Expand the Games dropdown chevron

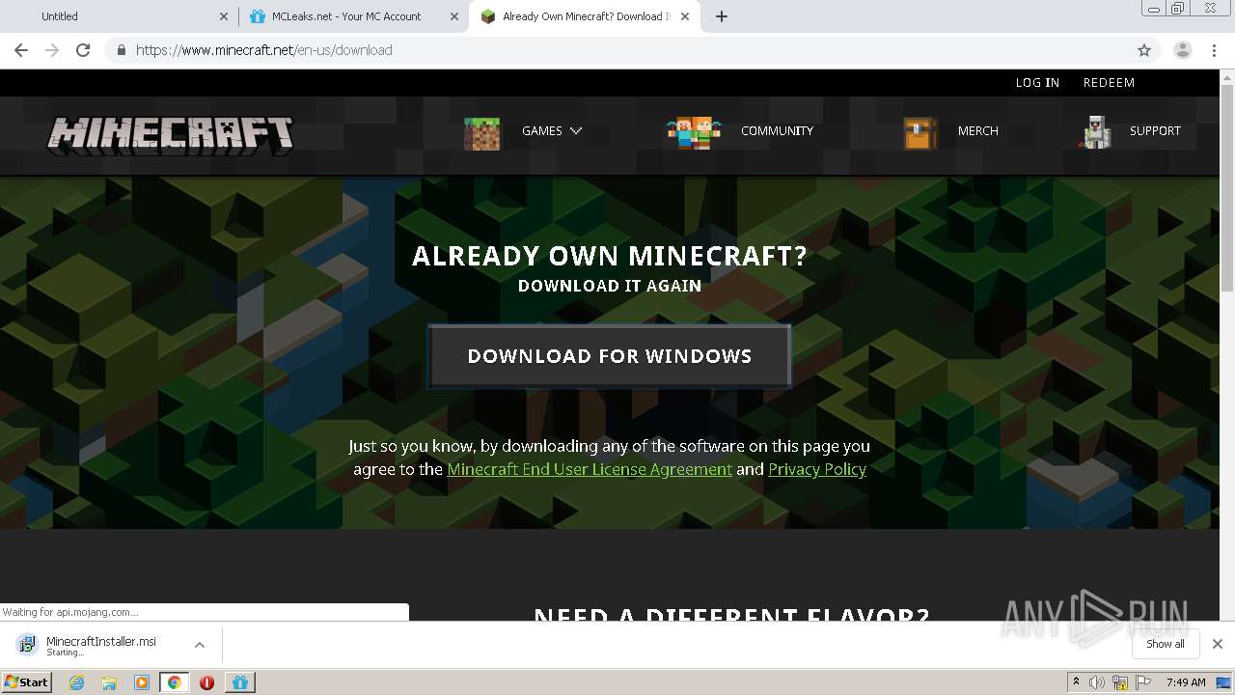pyautogui.click(x=576, y=130)
